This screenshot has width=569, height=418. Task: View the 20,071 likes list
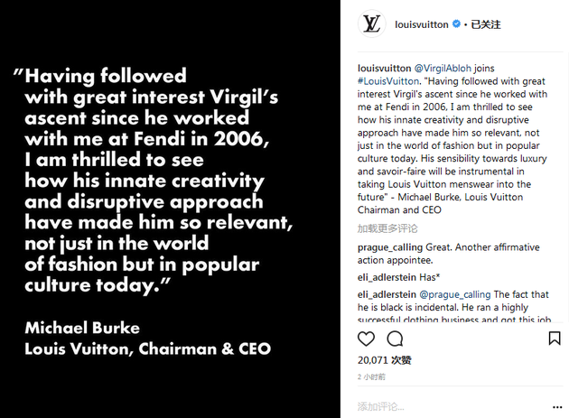pos(384,360)
